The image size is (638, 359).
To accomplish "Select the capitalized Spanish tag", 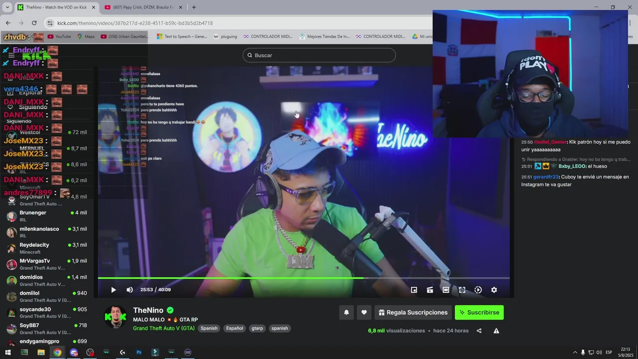I will [209, 328].
